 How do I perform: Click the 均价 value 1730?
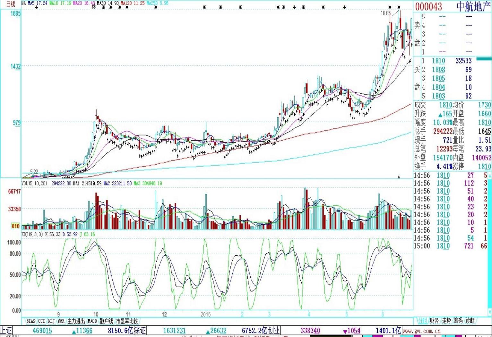[x=484, y=105]
